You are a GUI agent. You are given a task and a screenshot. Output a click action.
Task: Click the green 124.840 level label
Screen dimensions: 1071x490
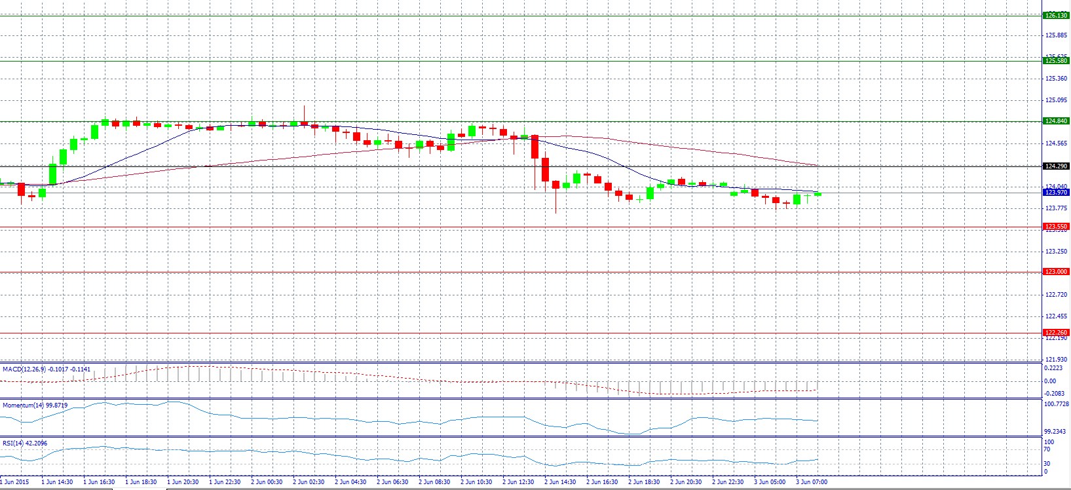(1056, 121)
